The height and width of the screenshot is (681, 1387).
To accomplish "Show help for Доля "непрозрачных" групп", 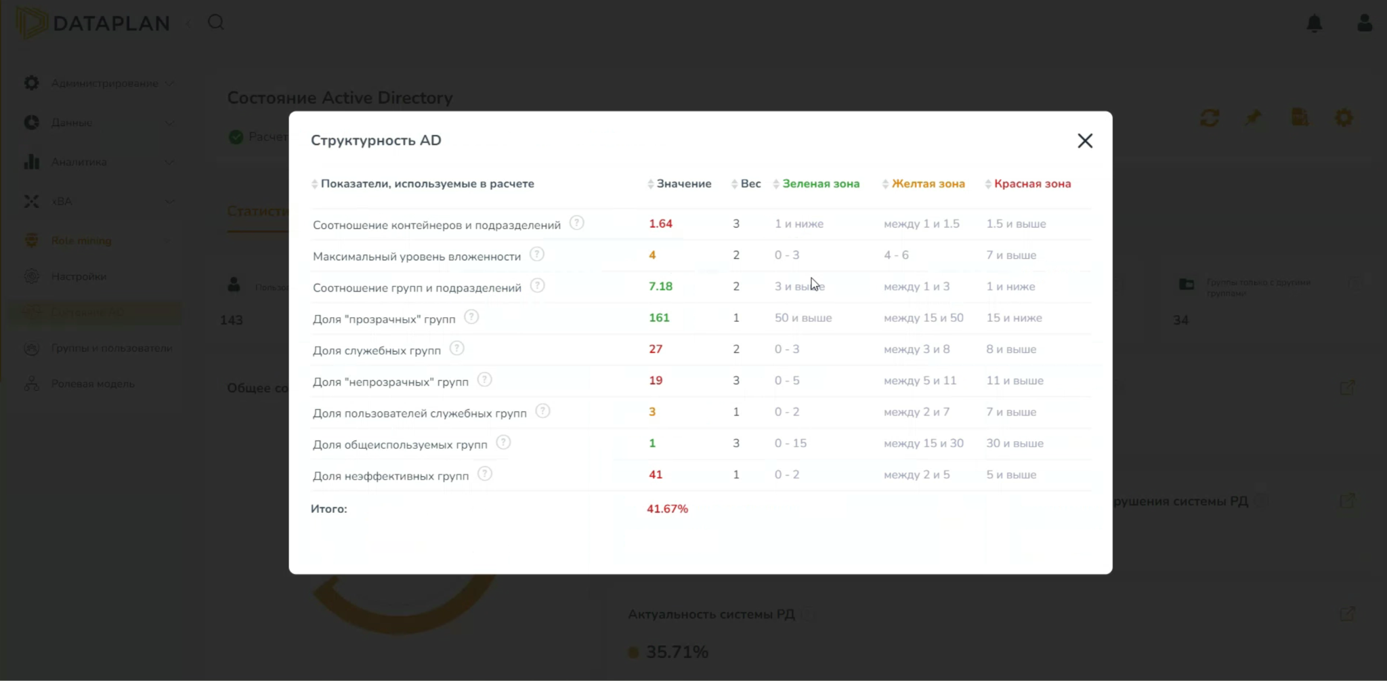I will [x=484, y=379].
